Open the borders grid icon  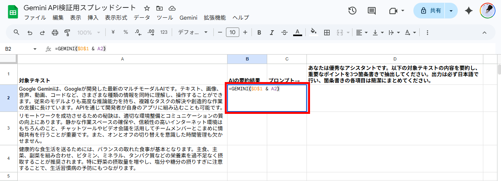(327, 33)
